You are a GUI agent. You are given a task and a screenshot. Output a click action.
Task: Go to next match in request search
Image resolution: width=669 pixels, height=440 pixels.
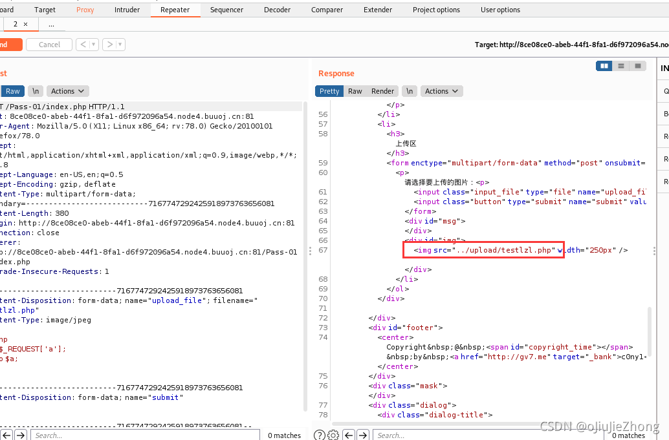pos(21,435)
